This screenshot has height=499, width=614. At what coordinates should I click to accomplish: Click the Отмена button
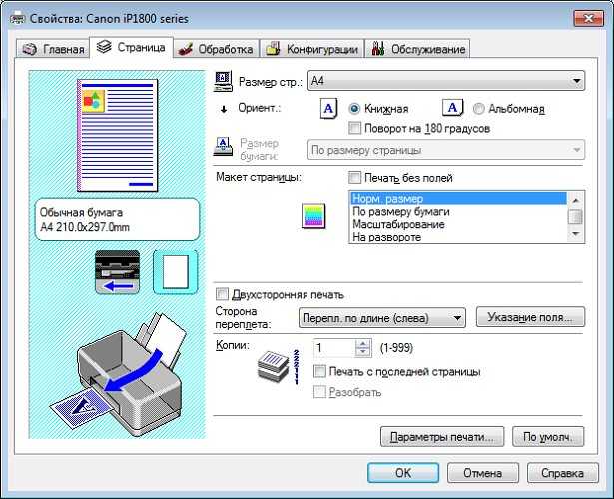pyautogui.click(x=483, y=473)
